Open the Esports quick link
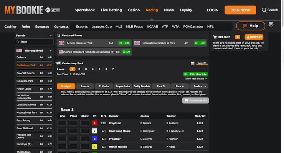 tap(82, 26)
